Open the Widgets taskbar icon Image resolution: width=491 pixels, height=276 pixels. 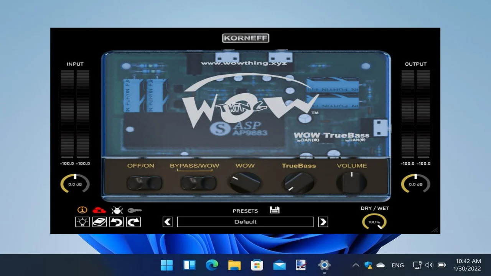click(x=189, y=265)
